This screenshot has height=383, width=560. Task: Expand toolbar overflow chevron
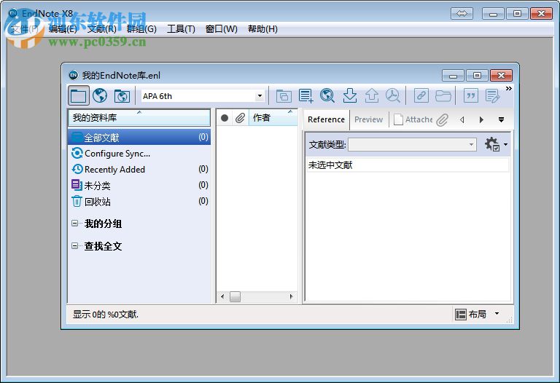[x=508, y=88]
